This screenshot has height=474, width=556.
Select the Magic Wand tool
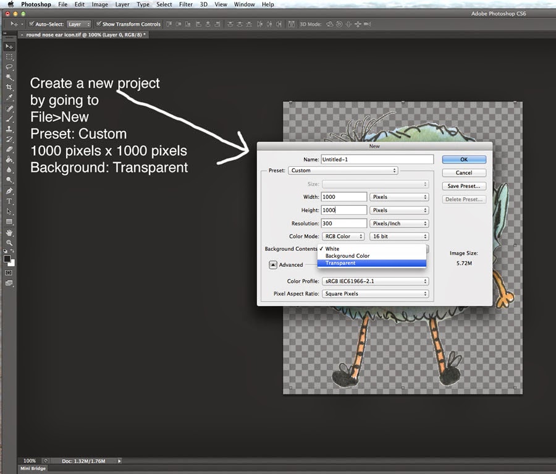pyautogui.click(x=9, y=77)
